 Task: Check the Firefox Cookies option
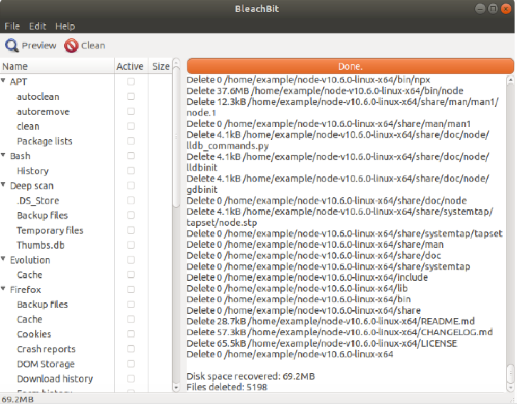[x=131, y=334]
